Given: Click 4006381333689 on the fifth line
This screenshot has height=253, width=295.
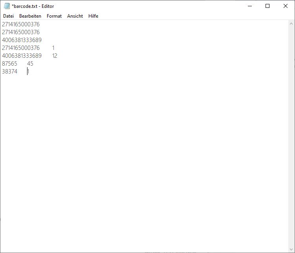Looking at the screenshot, I should pyautogui.click(x=22, y=56).
